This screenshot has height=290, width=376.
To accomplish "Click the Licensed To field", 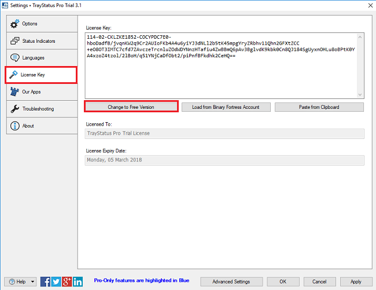I will point(224,133).
